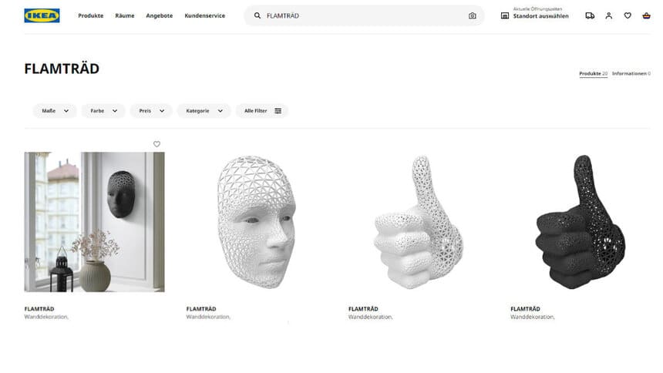
Task: Open delivery truck tracking icon
Action: [x=590, y=15]
